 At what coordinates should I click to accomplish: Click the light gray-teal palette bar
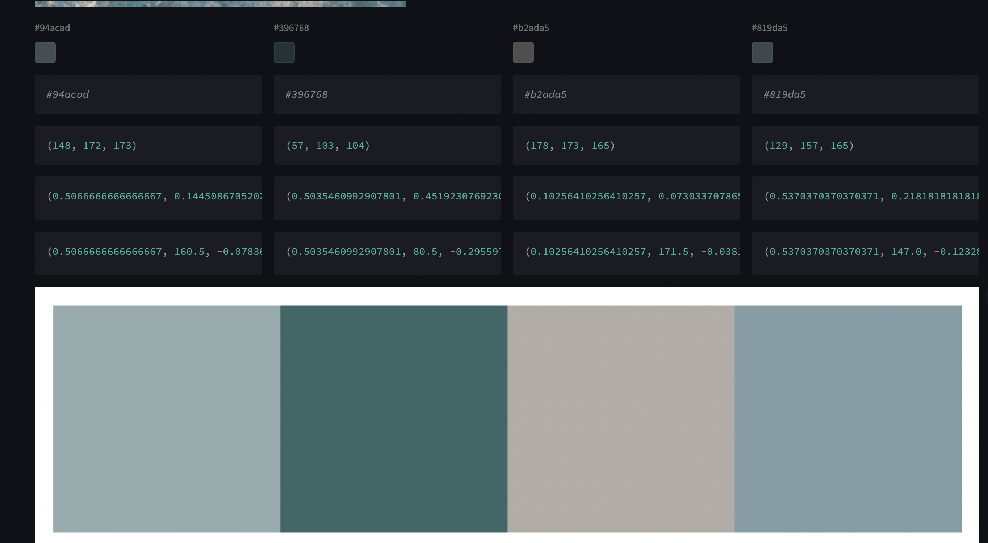coord(167,418)
